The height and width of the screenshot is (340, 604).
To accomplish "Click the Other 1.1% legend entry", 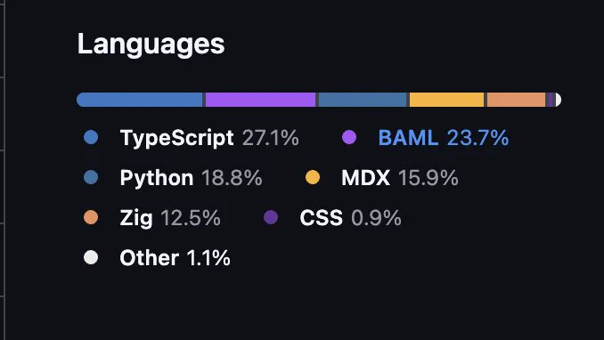I will [x=157, y=257].
